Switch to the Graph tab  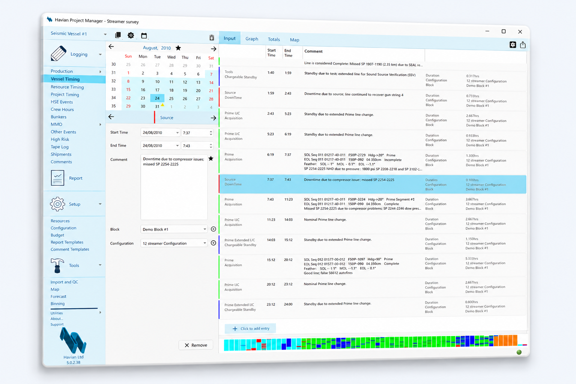click(x=252, y=39)
